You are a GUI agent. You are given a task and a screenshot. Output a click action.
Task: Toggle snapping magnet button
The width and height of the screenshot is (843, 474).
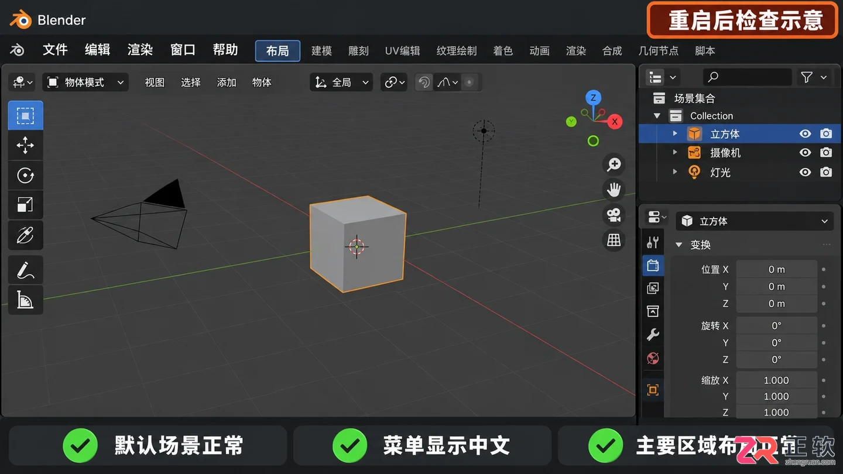click(424, 83)
